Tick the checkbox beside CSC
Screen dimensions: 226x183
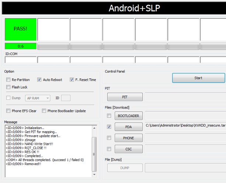[109, 149]
